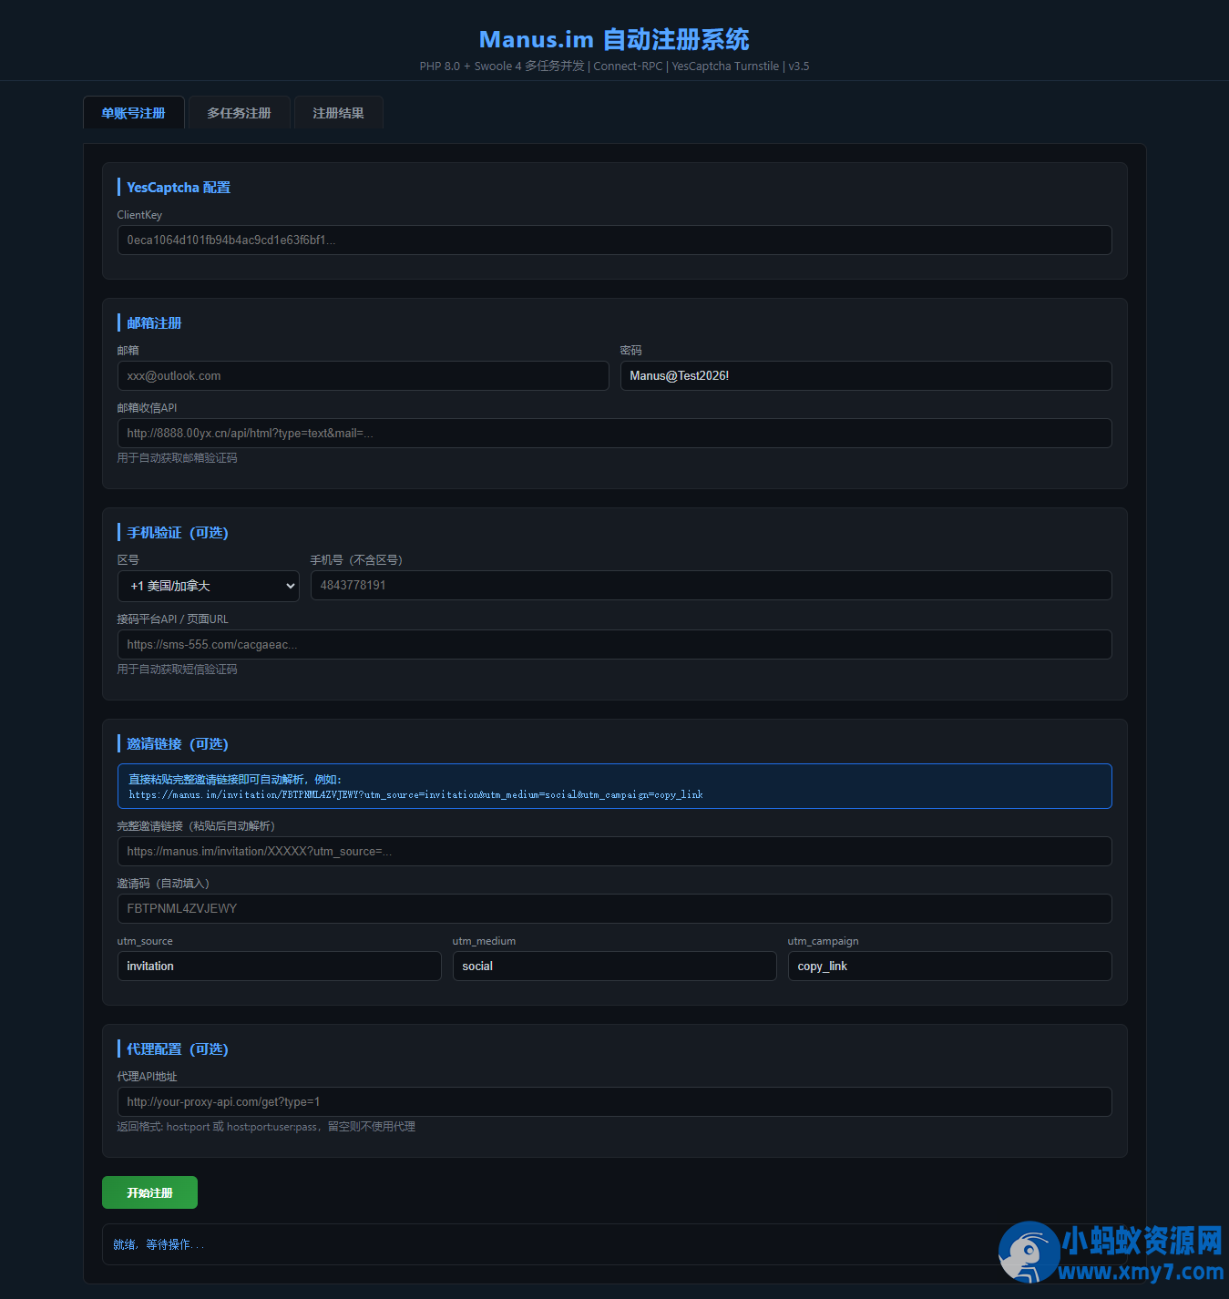Viewport: 1229px width, 1299px height.
Task: Click the 完整邀请链接 input field
Action: [x=614, y=852]
